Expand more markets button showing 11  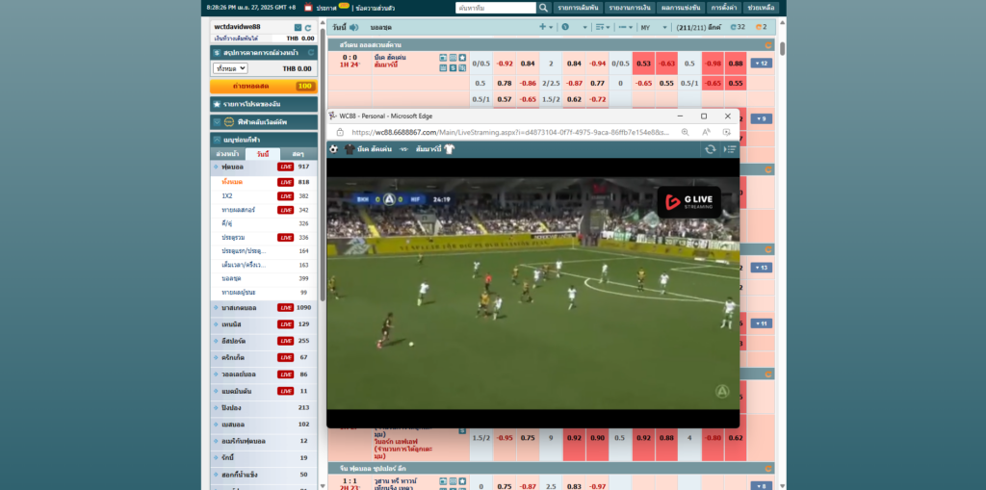(761, 323)
